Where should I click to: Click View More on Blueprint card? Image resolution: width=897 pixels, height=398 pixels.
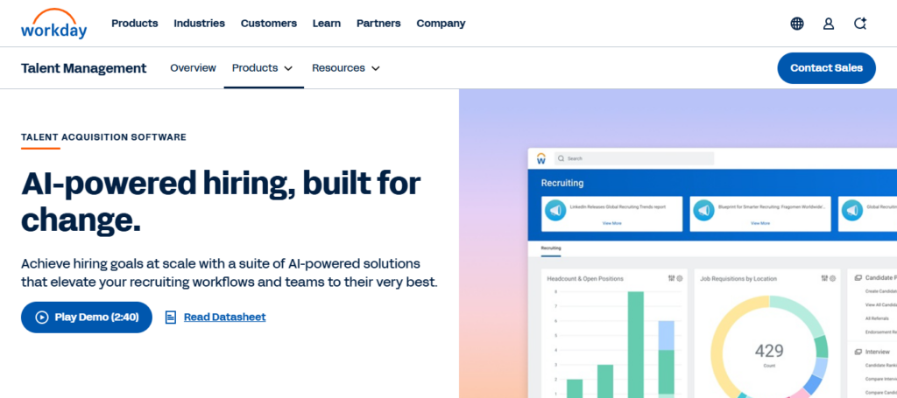(x=760, y=223)
